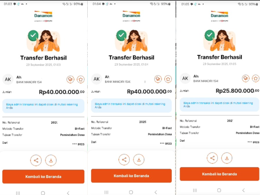Tap the favorite star on the 01:04 receipt
Screen dimensions: 260x195
168,79
